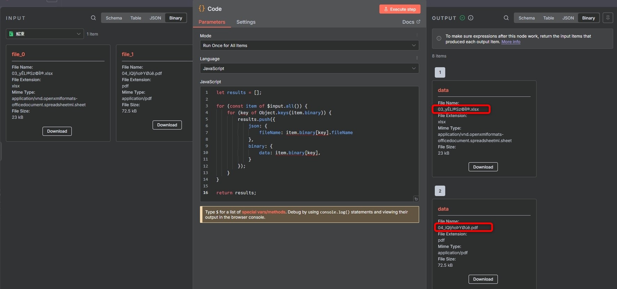Screen dimensions: 617x289
Task: Download the file_0 xlsx from the INPUT panel
Action: click(57, 131)
